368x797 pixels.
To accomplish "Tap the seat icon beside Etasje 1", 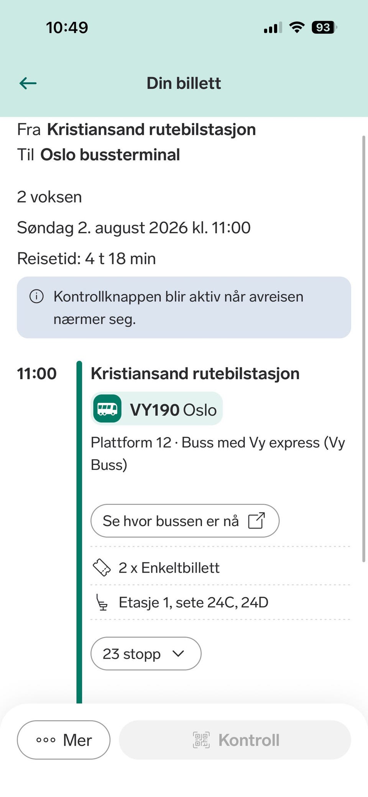I will click(102, 602).
